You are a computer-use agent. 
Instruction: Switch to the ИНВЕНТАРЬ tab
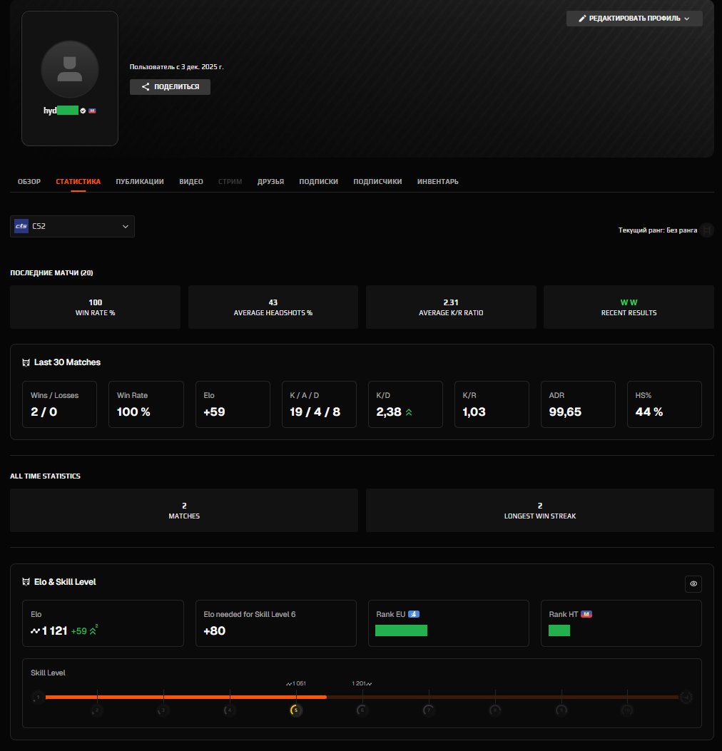(438, 181)
